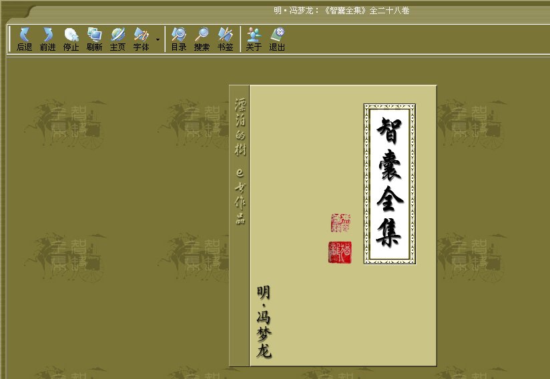Refresh the page via the 刷新 icon
The image size is (550, 379).
(94, 39)
